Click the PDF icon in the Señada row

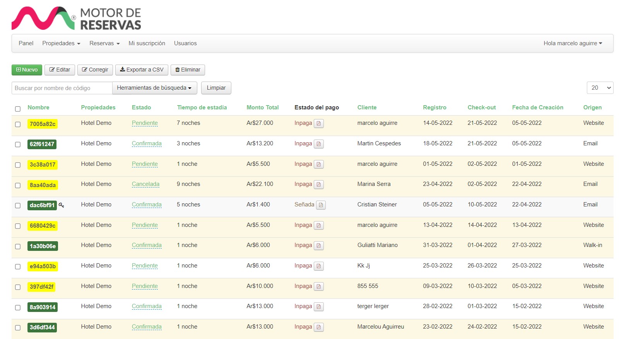point(321,205)
